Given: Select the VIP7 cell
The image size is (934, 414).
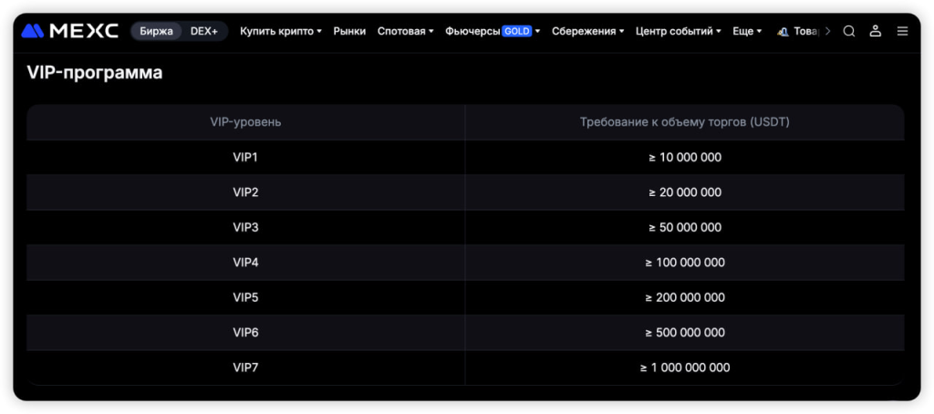Looking at the screenshot, I should click(x=245, y=367).
